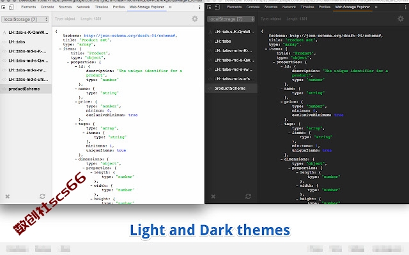Image resolution: width=409 pixels, height=255 pixels.
Task: Select LH::tabs-md-s-ufs key in dark window
Action: 231,79
